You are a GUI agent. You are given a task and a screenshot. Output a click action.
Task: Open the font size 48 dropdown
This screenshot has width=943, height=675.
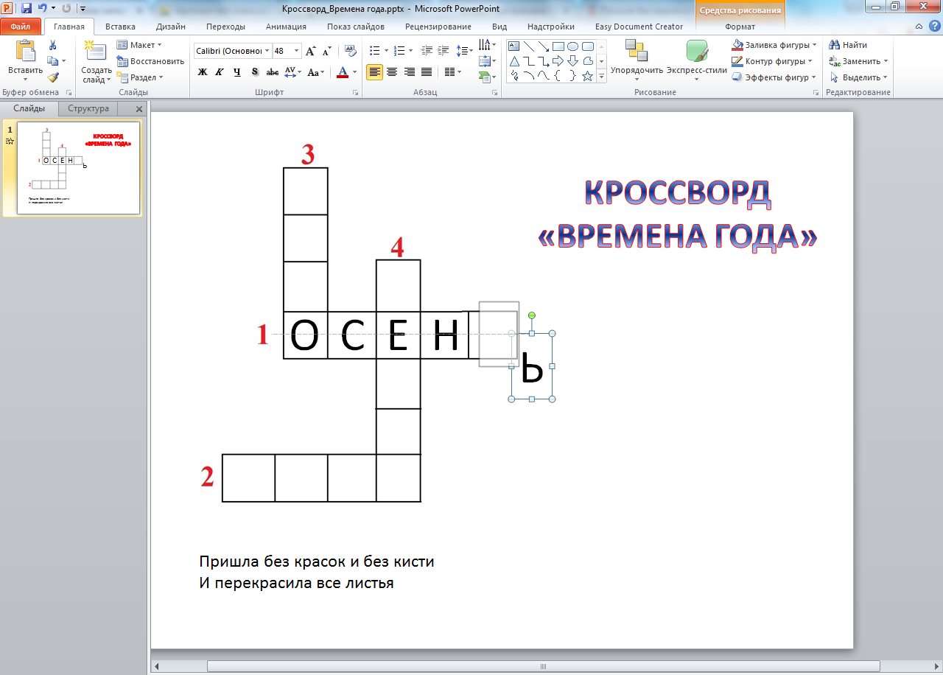pyautogui.click(x=297, y=51)
